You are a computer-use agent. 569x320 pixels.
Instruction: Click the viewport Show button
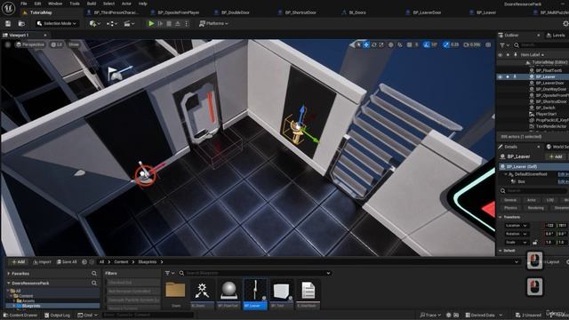pos(74,44)
